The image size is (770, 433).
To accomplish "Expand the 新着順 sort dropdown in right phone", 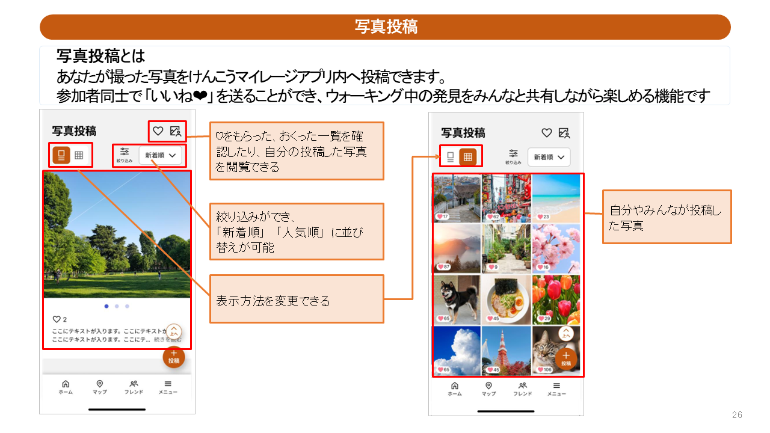I will (549, 157).
